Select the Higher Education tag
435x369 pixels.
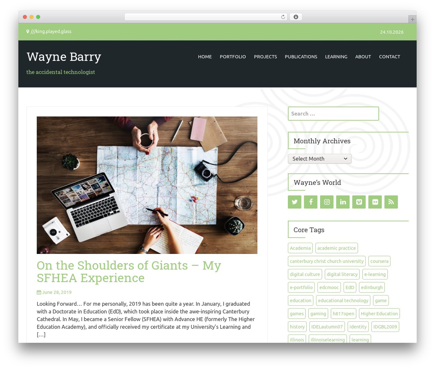coord(379,314)
